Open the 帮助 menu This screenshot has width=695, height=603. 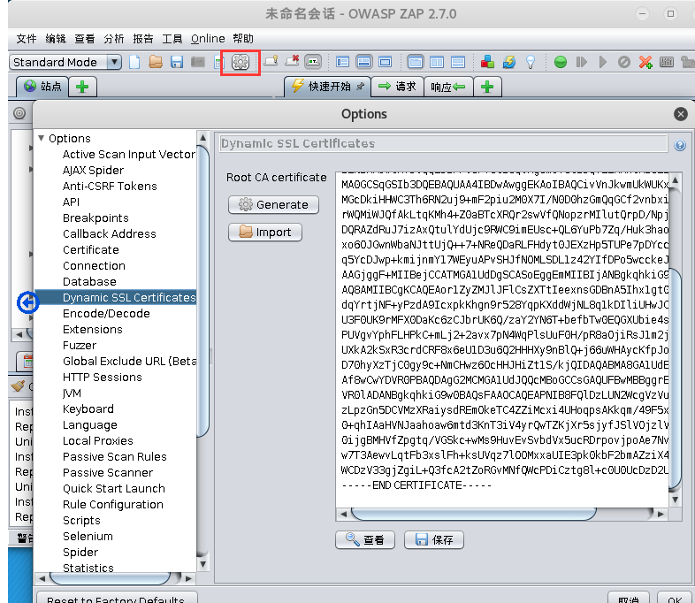tap(243, 39)
